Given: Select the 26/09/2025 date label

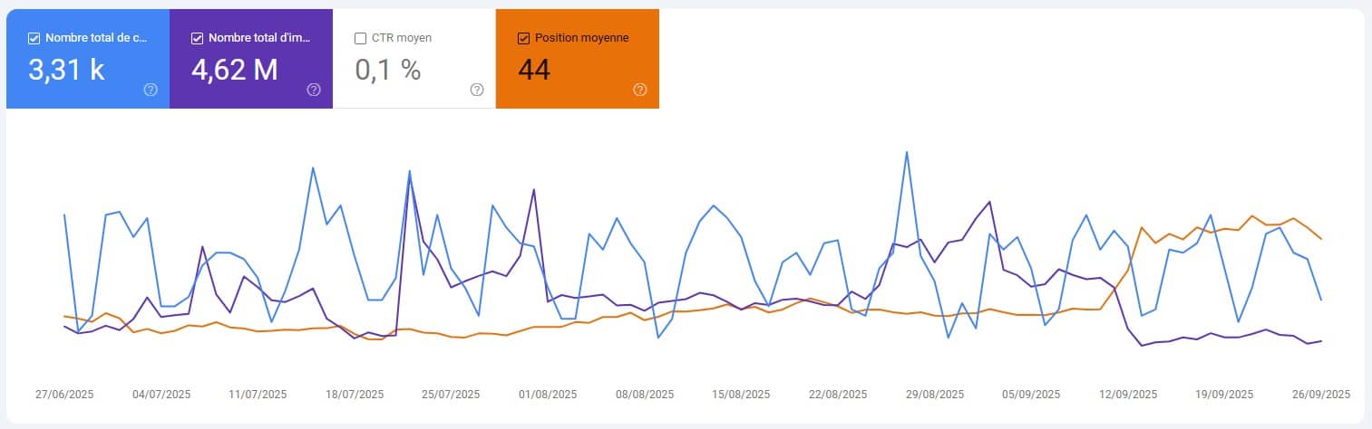Looking at the screenshot, I should pyautogui.click(x=1321, y=395).
